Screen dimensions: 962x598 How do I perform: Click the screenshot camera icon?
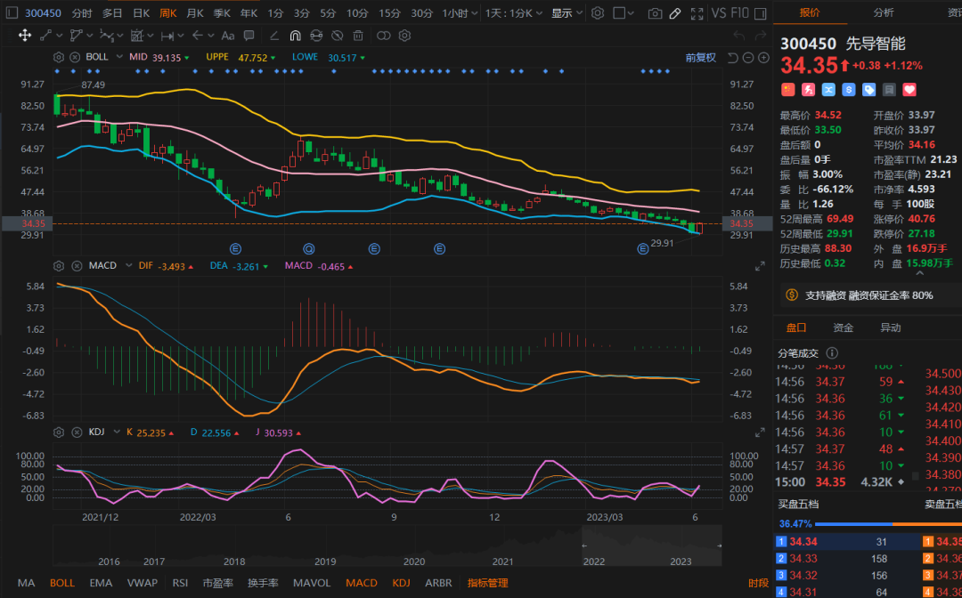pyautogui.click(x=655, y=13)
